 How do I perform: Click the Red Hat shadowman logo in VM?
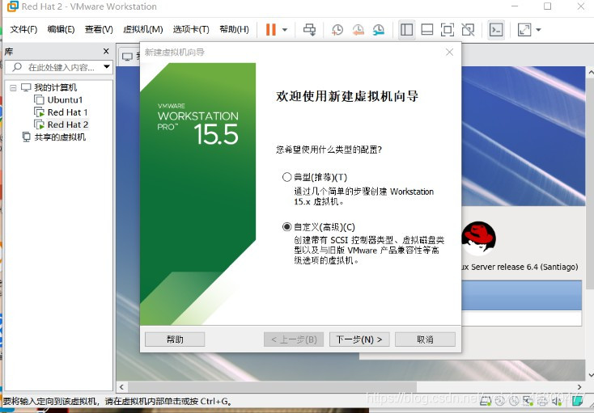pos(479,238)
